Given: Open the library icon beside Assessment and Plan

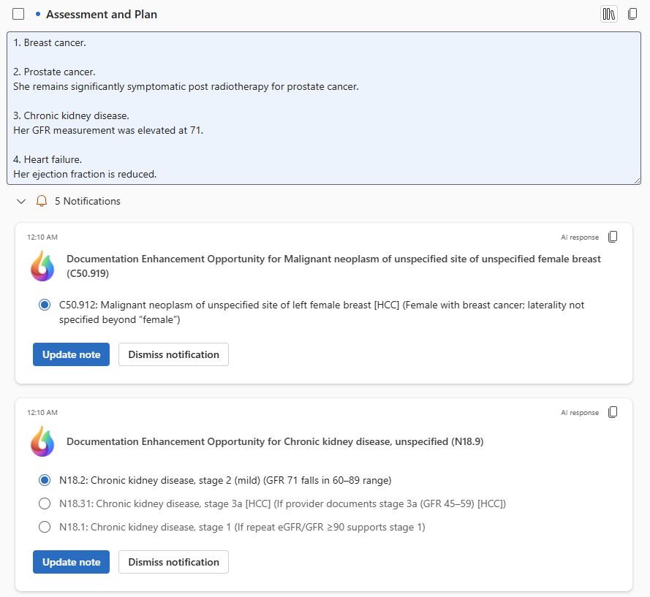Looking at the screenshot, I should pyautogui.click(x=608, y=14).
